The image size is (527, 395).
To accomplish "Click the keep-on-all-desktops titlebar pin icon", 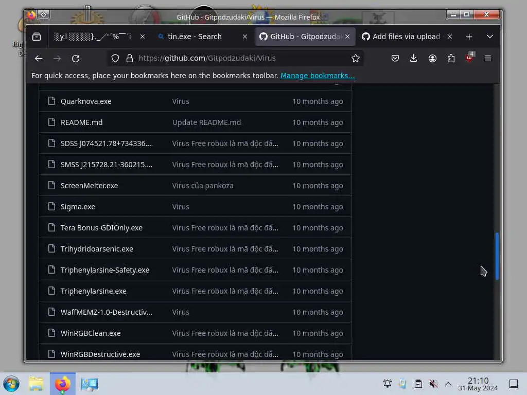I will [44, 15].
